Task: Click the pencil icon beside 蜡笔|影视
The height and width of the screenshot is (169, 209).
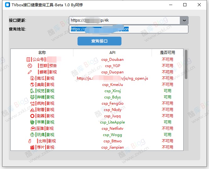Action: 30,72
